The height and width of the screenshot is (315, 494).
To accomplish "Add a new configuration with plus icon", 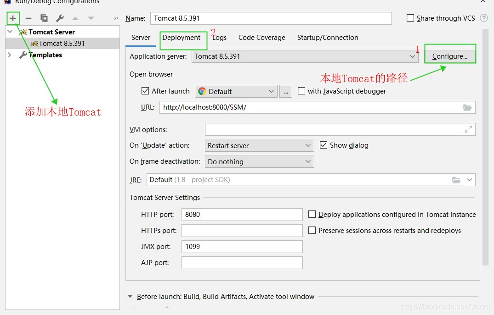I will point(13,18).
